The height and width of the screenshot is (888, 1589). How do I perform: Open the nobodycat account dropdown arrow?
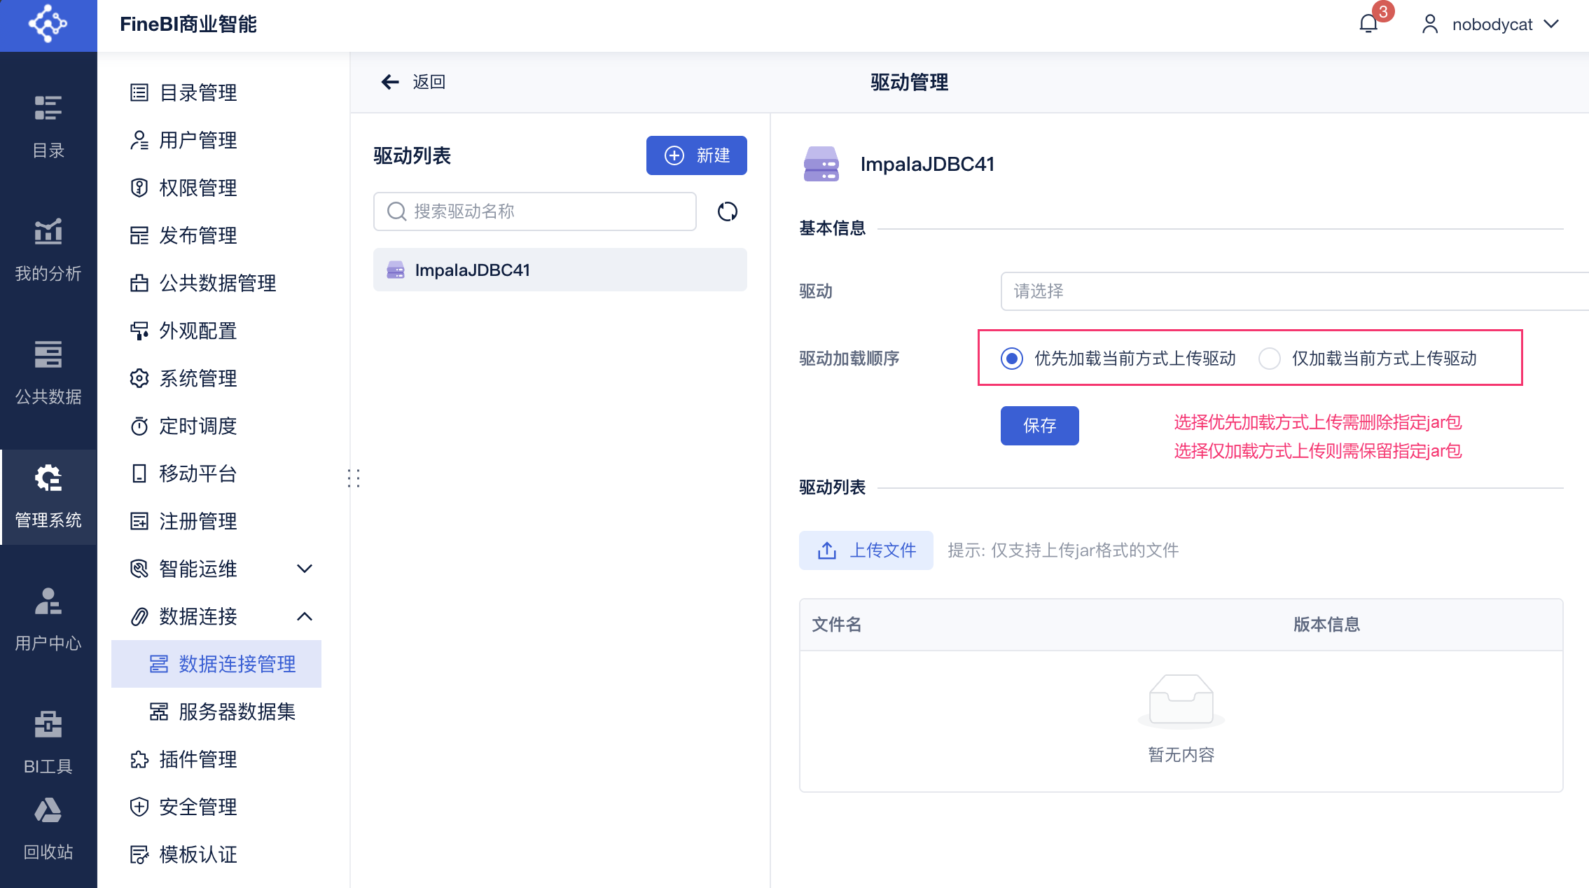point(1551,25)
